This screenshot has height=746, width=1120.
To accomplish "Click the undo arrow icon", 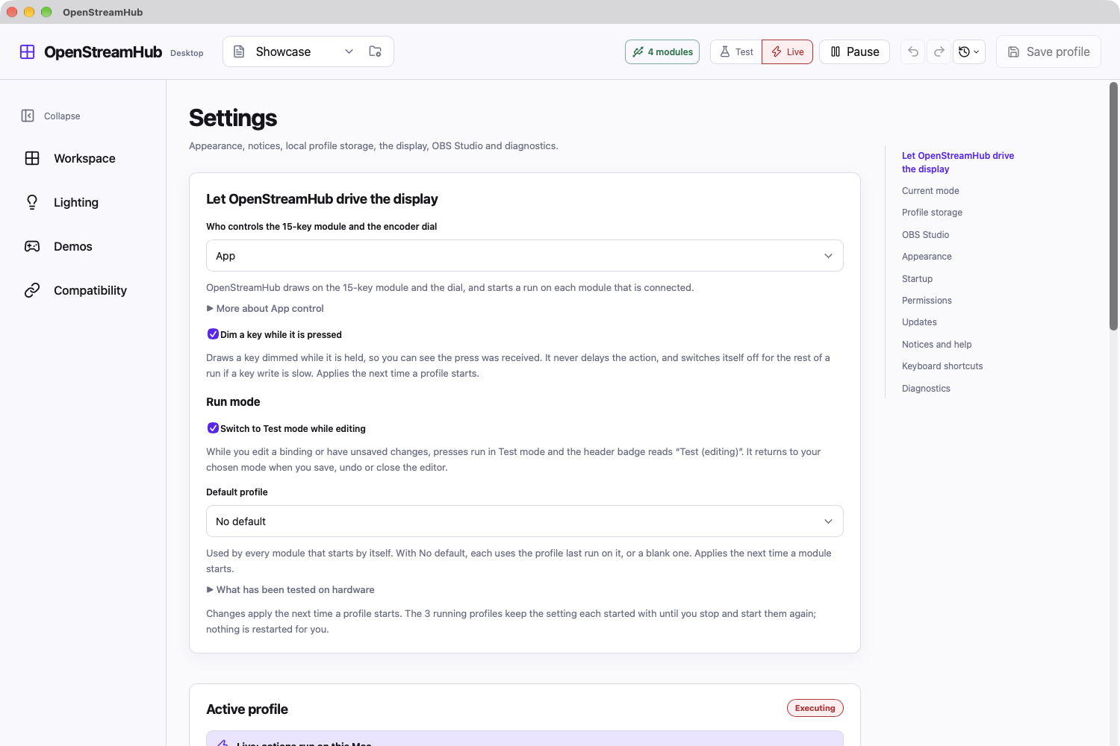I will point(912,51).
